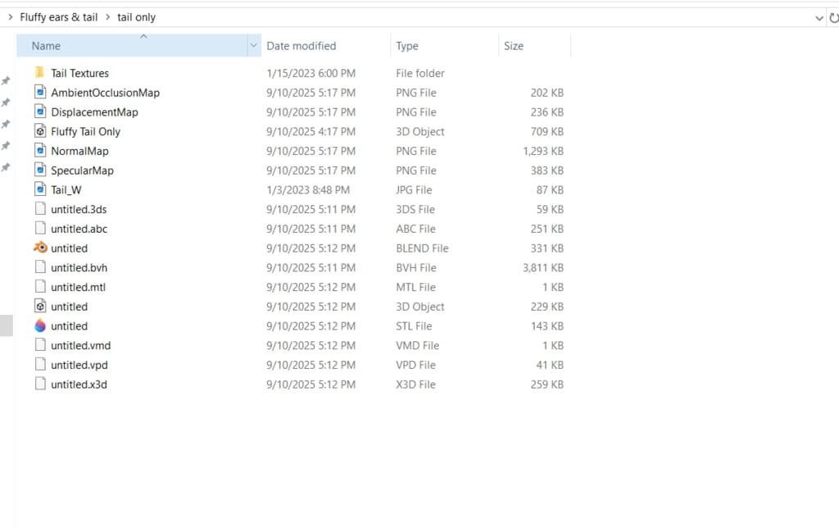The height and width of the screenshot is (528, 839).
Task: Open the Name column filter dropdown arrow
Action: pos(254,46)
